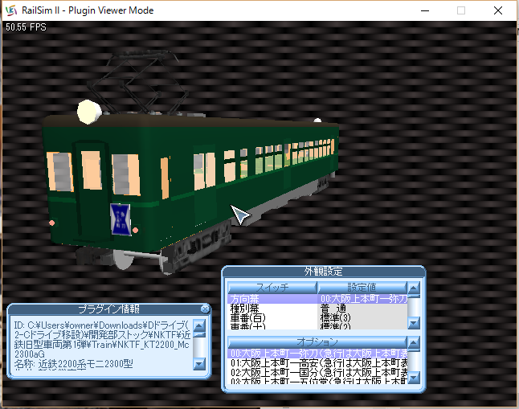Click scroll-up arrow in プラグイン情報 panel

(199, 325)
